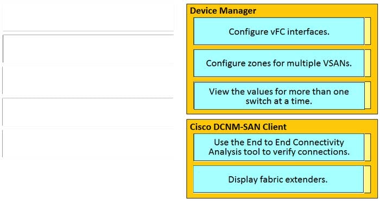The width and height of the screenshot is (380, 201).
Task: Click yellow handle beside 'Configure zones for multiple VSANs.'
Action: (x=368, y=63)
